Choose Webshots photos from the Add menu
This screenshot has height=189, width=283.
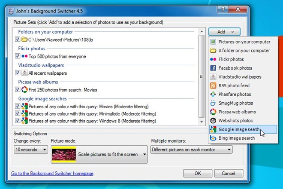coord(243,120)
